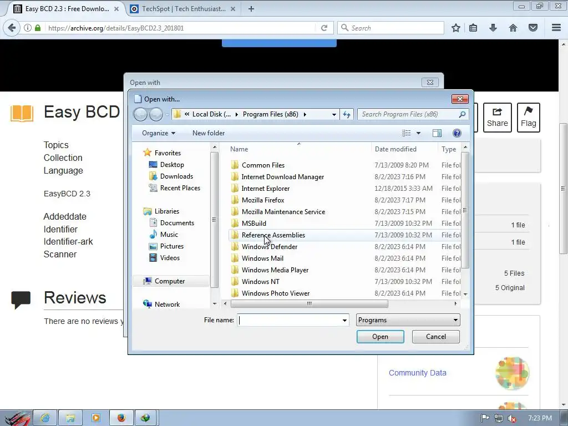Open the Community Data link
Image resolution: width=568 pixels, height=426 pixels.
[x=417, y=373]
